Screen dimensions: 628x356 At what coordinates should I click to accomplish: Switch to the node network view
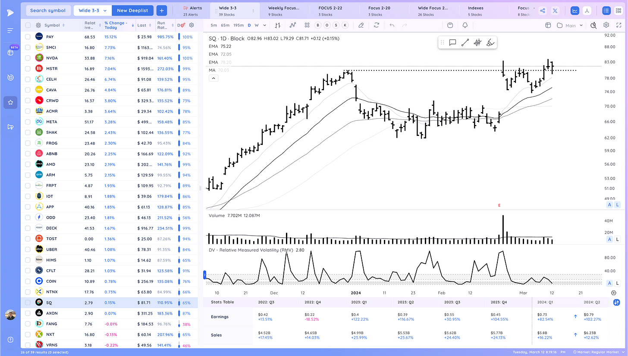(x=586, y=11)
